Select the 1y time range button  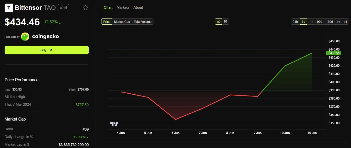(x=338, y=22)
